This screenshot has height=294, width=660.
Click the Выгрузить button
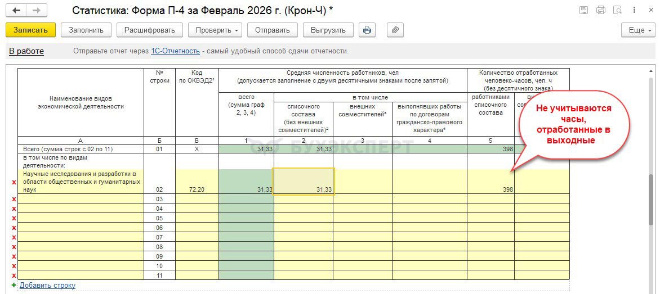328,30
